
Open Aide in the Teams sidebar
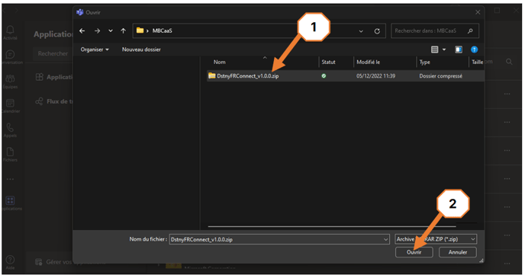click(10, 262)
